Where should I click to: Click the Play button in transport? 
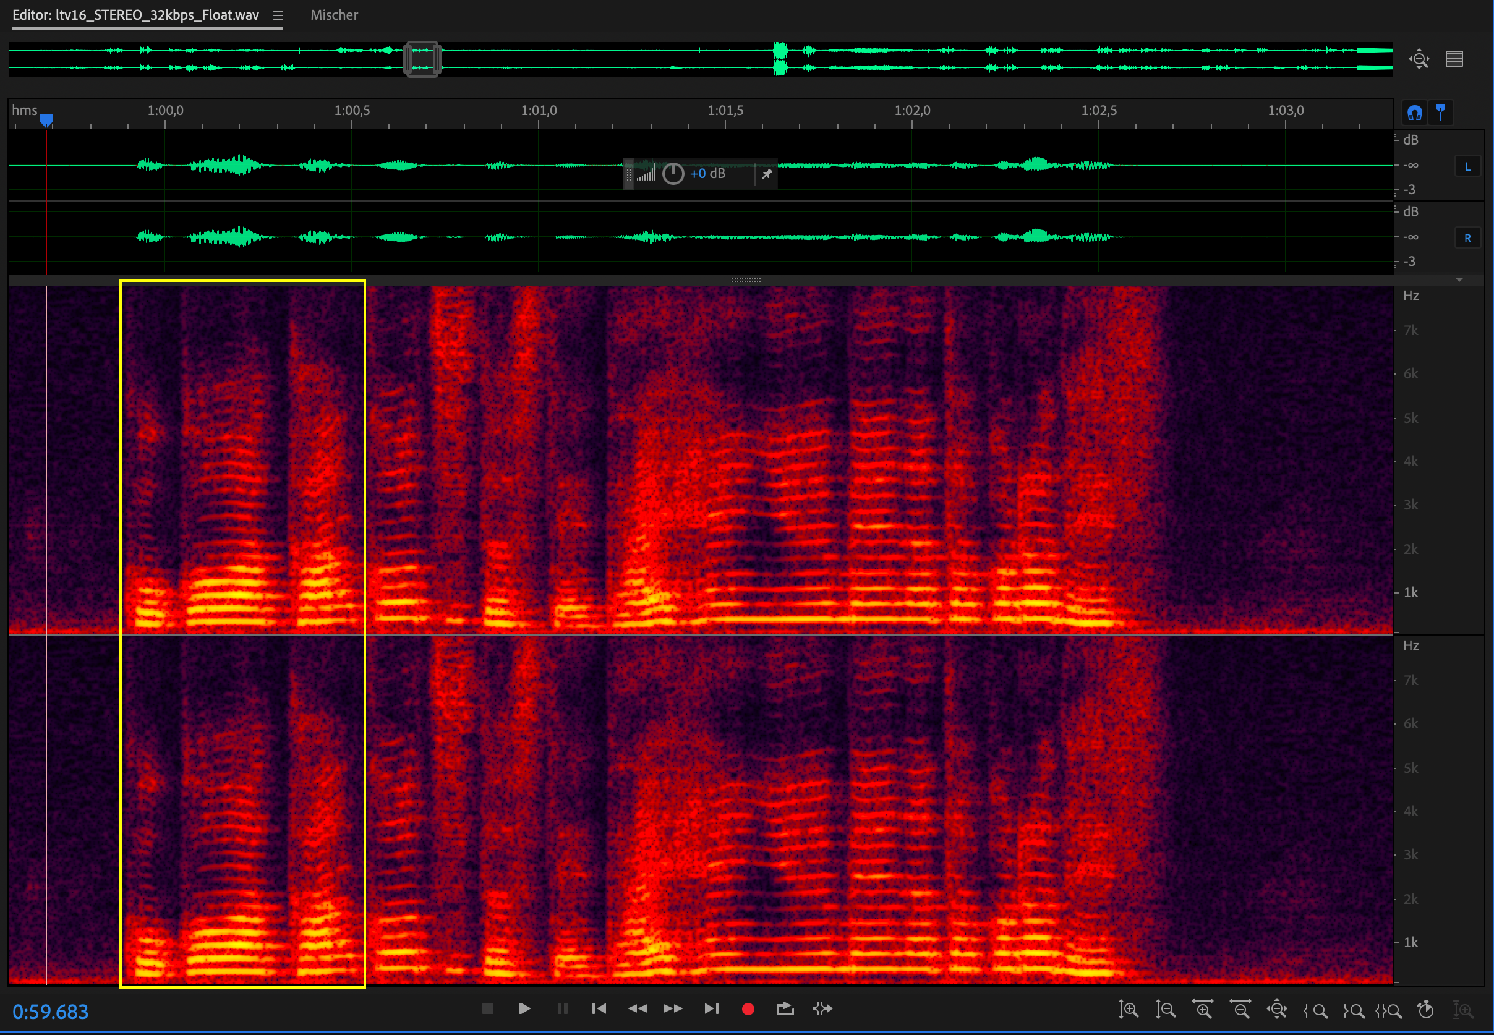click(524, 1008)
